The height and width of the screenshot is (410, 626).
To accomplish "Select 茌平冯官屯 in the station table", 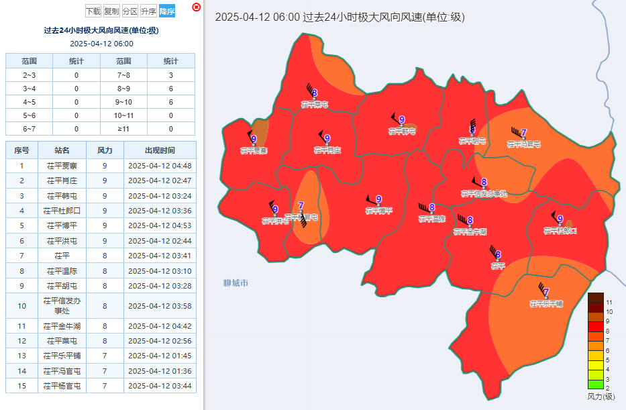I will click(62, 371).
